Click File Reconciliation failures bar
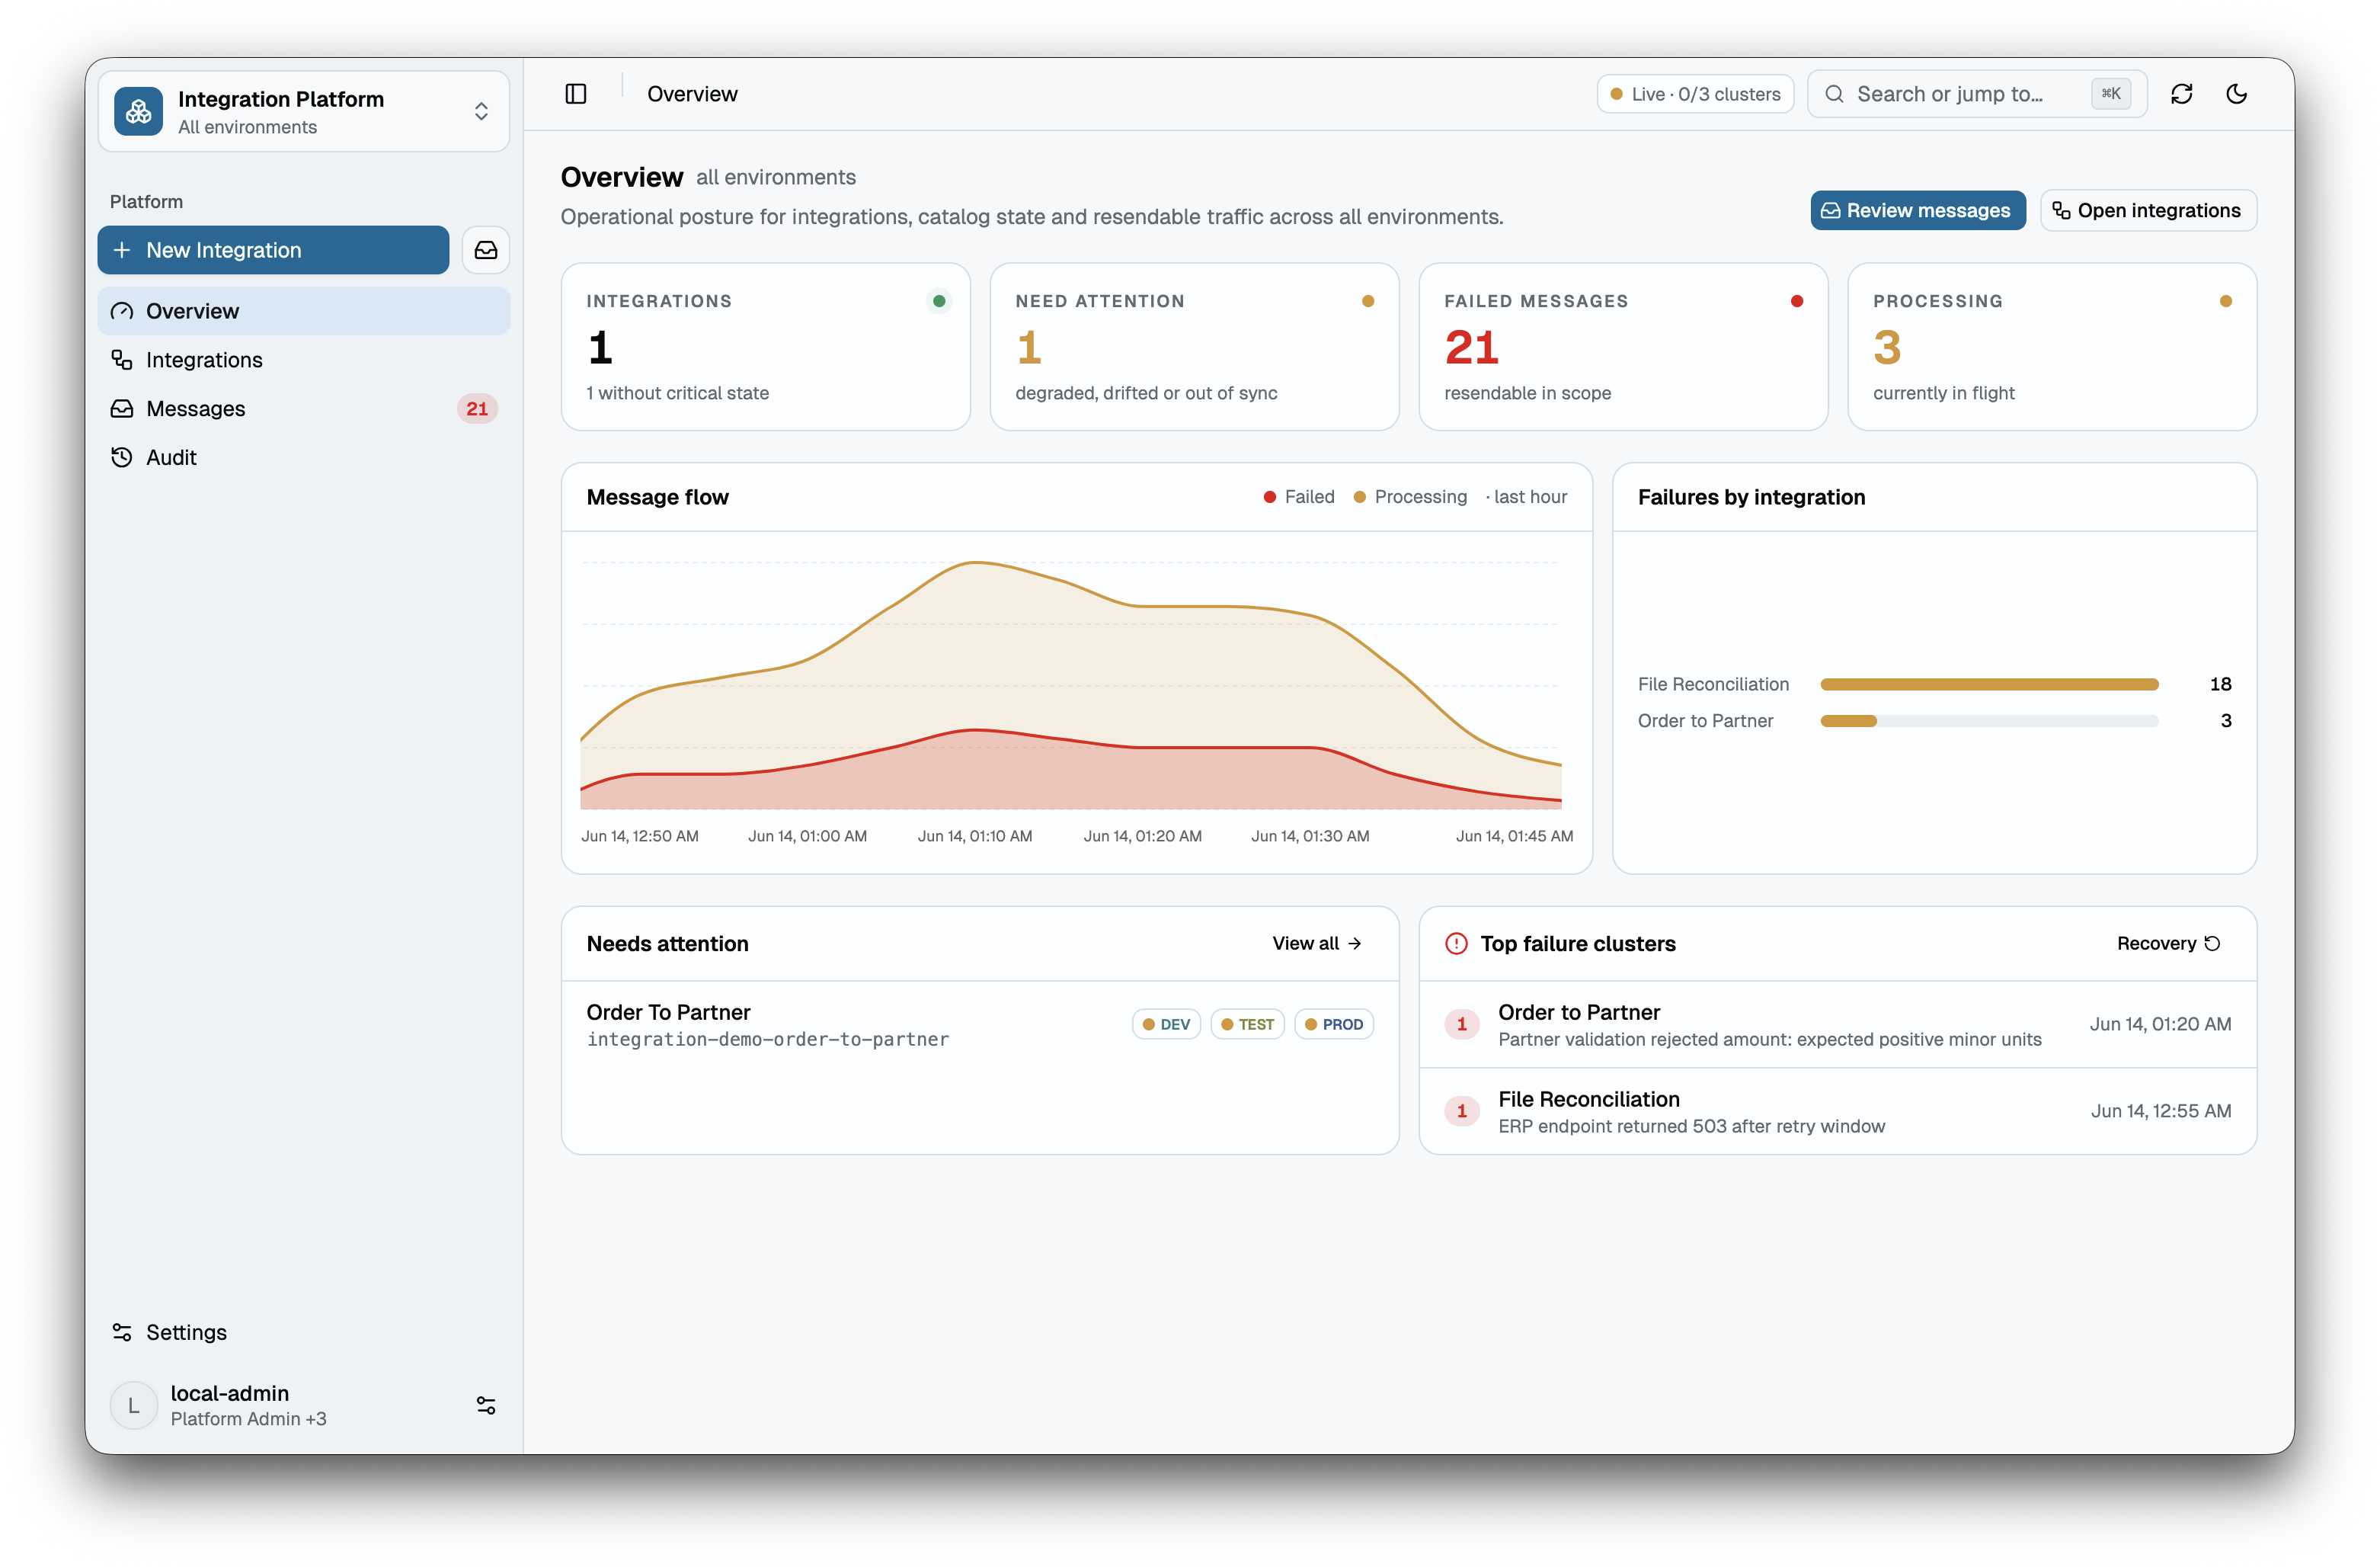Image resolution: width=2380 pixels, height=1567 pixels. (x=1990, y=684)
